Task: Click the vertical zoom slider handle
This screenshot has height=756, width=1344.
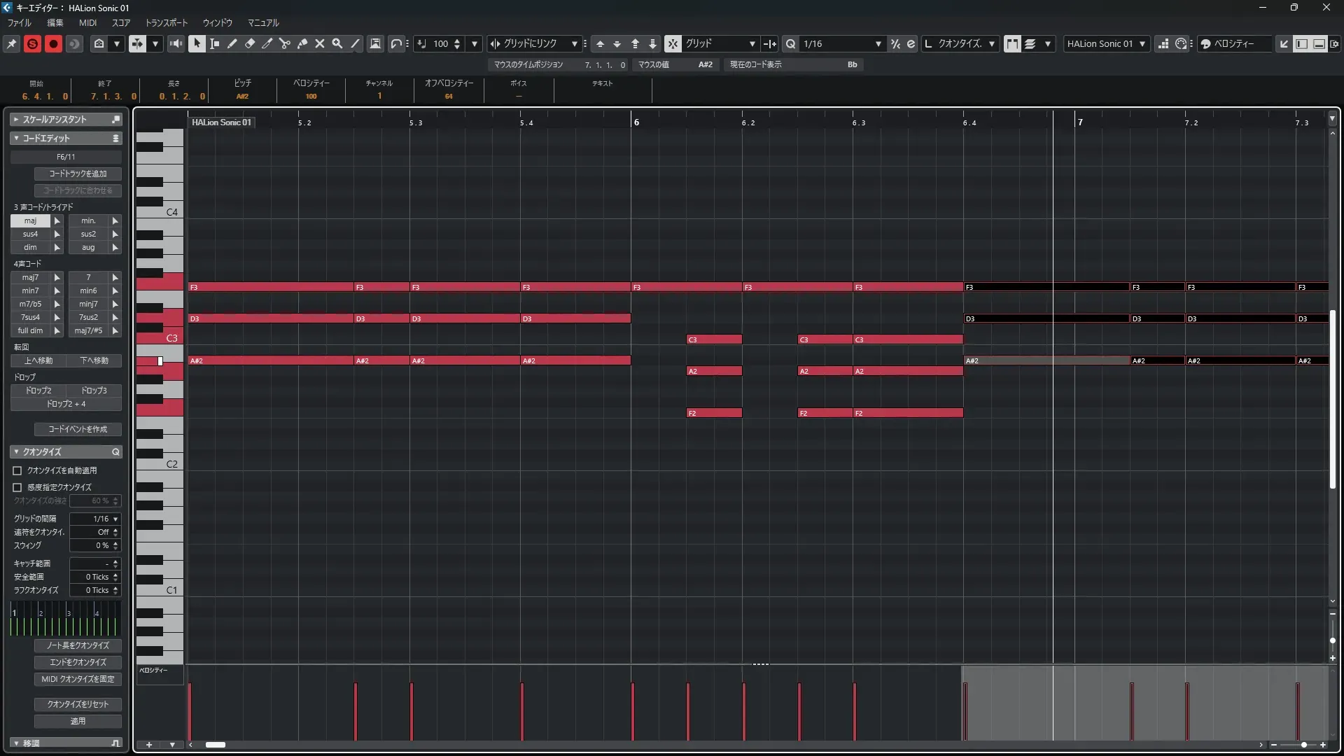Action: coord(1332,640)
